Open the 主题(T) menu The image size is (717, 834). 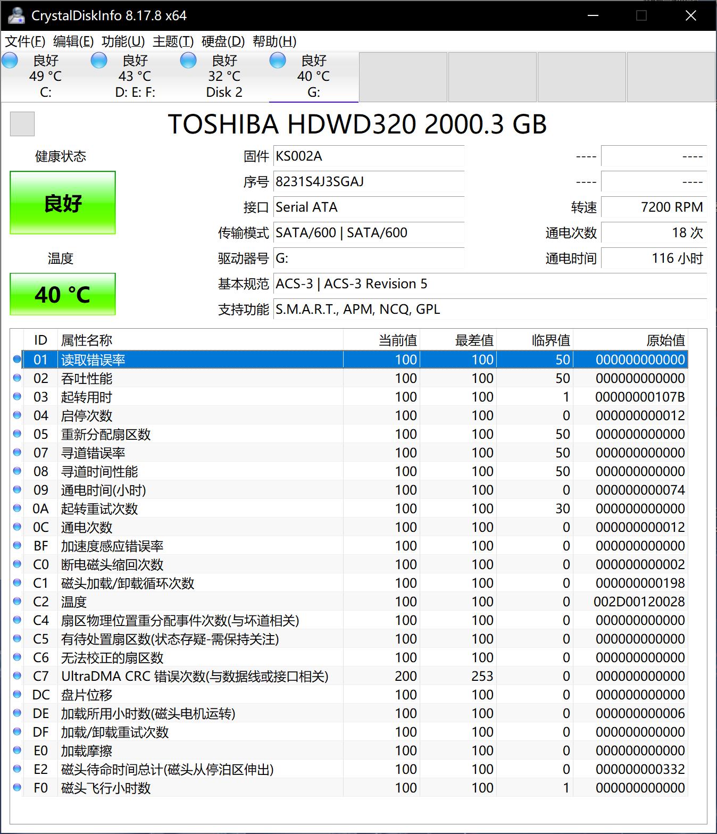173,41
